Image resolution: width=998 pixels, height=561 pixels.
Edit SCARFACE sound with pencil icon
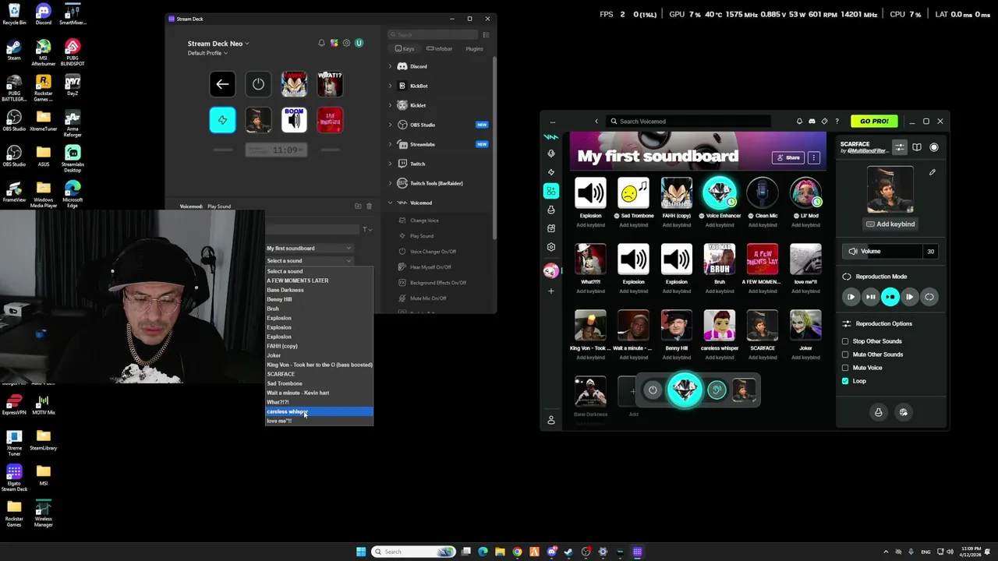[933, 172]
